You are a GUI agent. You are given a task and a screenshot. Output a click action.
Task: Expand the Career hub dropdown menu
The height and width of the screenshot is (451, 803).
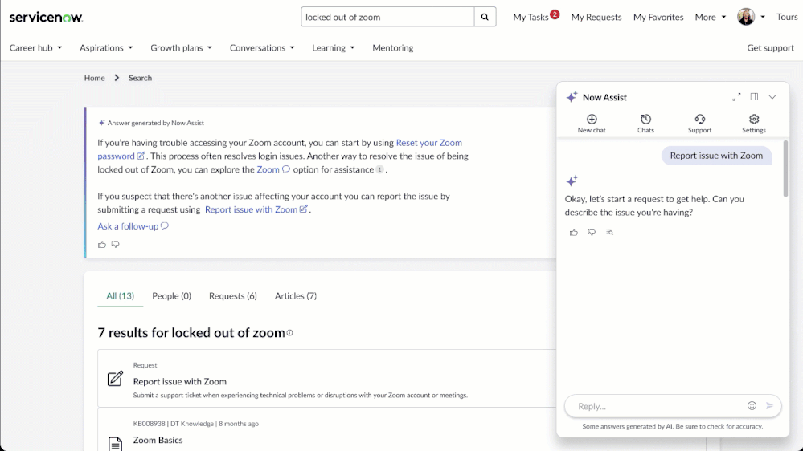[35, 48]
